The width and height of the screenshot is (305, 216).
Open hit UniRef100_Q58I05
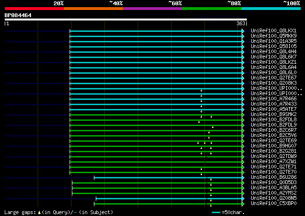point(274,46)
